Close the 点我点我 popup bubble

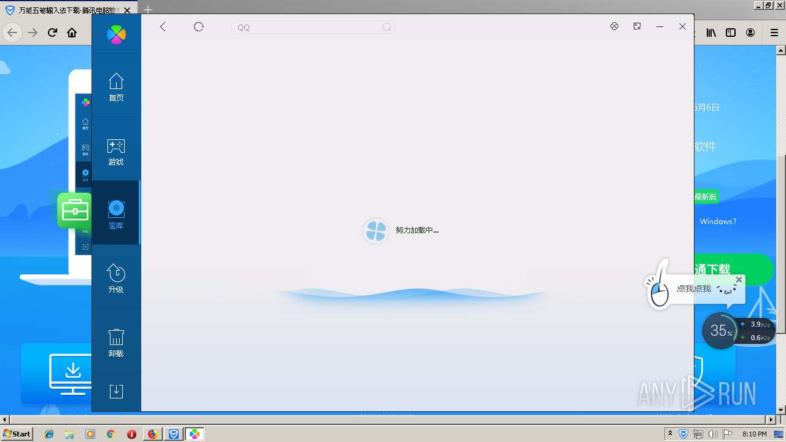click(x=739, y=279)
